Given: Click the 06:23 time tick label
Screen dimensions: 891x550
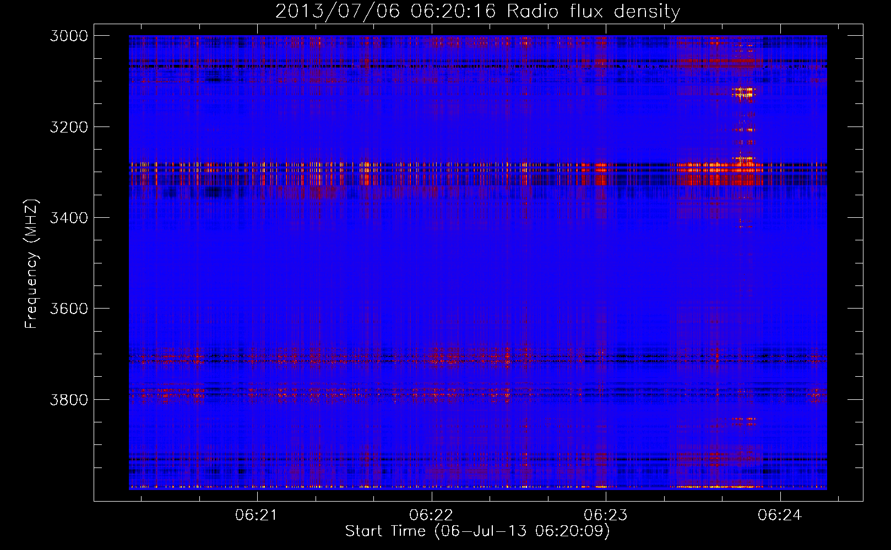Looking at the screenshot, I should 605,515.
